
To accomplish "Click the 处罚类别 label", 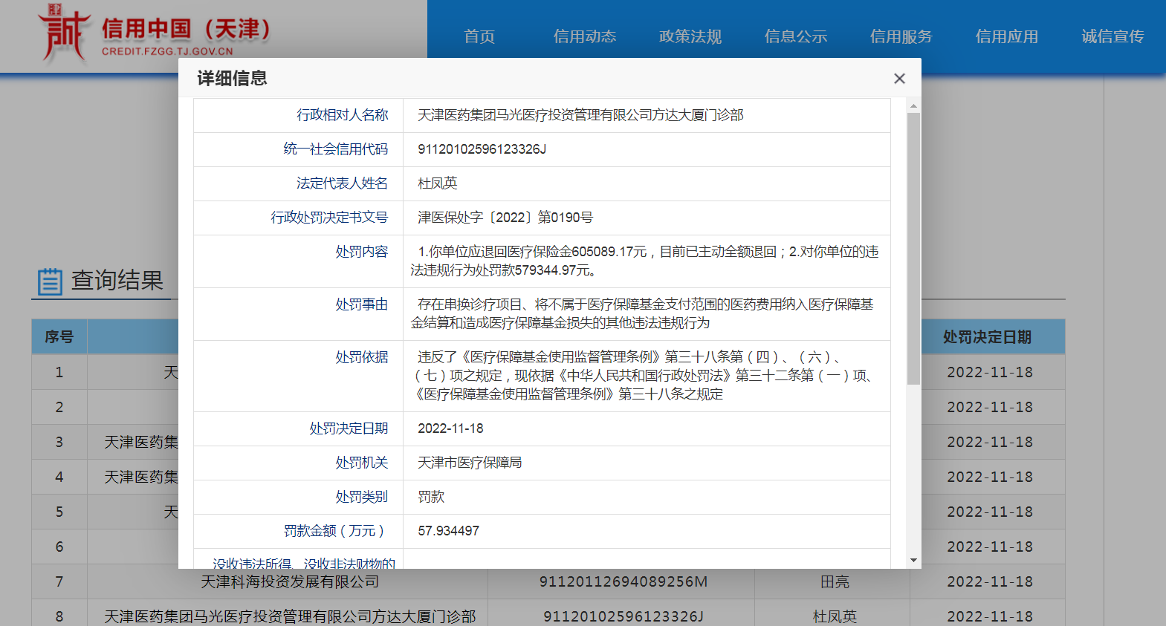I will (x=362, y=497).
